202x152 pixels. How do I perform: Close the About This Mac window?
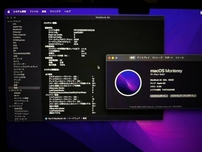(109, 58)
